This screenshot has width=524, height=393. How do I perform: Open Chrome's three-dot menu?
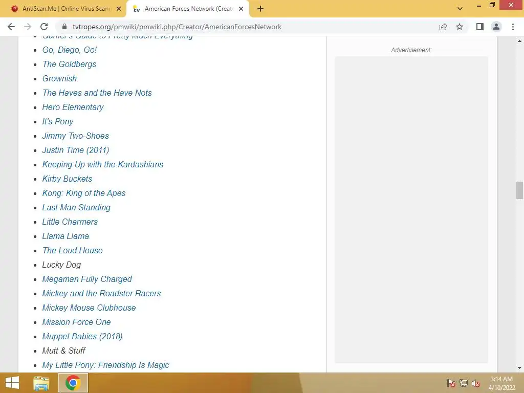point(513,27)
